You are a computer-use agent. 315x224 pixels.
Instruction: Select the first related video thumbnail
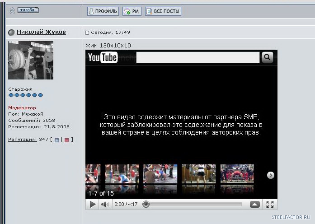click(x=93, y=175)
